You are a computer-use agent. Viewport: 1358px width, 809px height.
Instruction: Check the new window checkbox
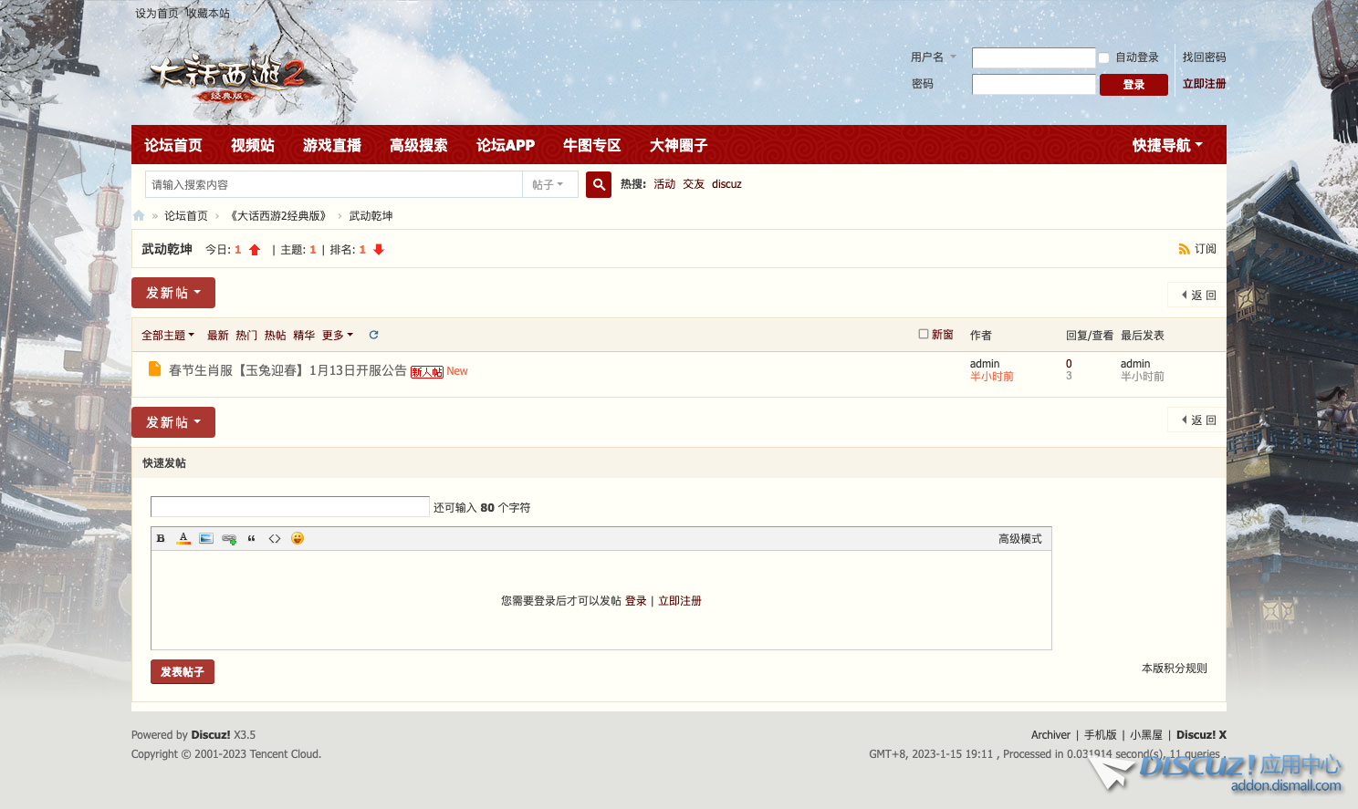tap(924, 334)
